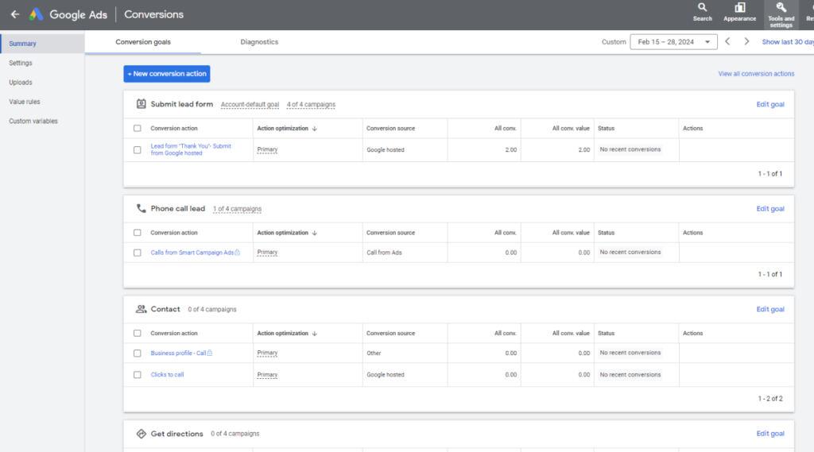Edit goal for Contact
Image resolution: width=814 pixels, height=452 pixels.
(x=769, y=309)
